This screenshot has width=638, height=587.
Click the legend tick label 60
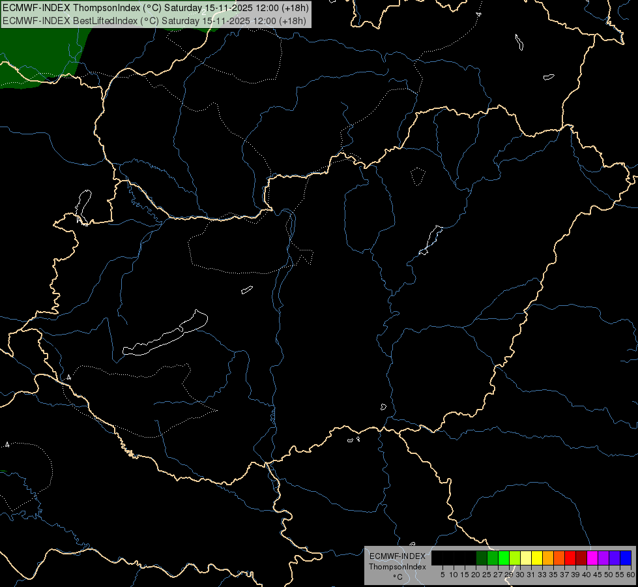[631, 575]
